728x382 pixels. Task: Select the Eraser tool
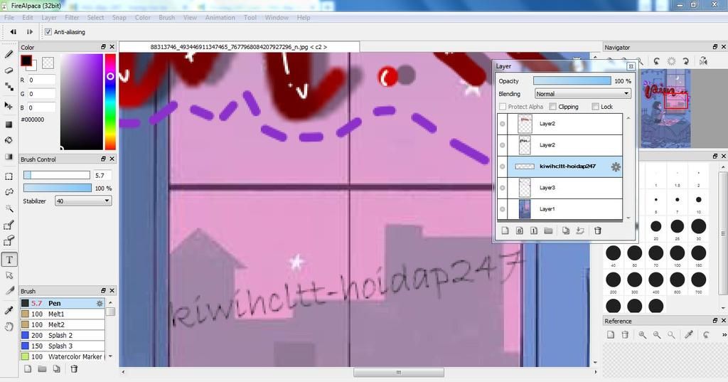click(9, 70)
